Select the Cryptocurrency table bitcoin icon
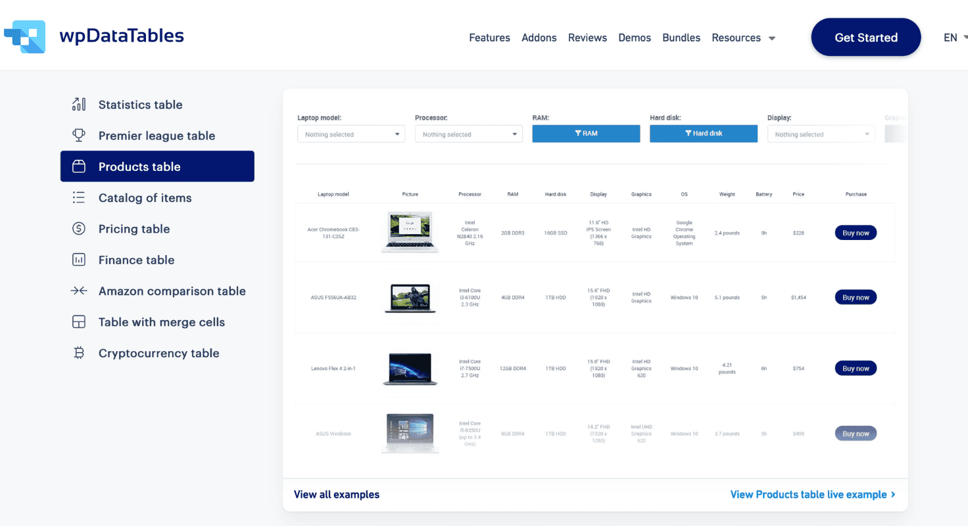 click(79, 352)
